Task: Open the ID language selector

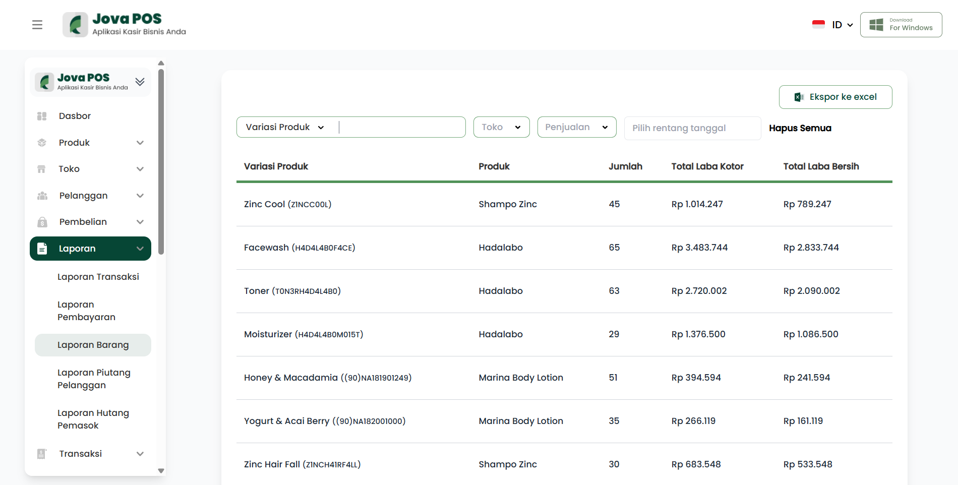Action: click(x=833, y=25)
